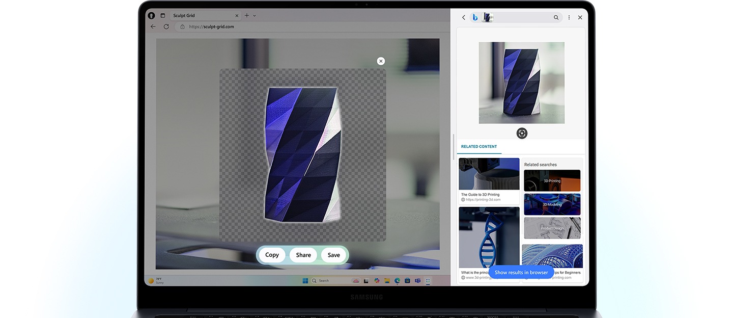Click Show results in browser
Screen dimensions: 733x318
[521, 272]
